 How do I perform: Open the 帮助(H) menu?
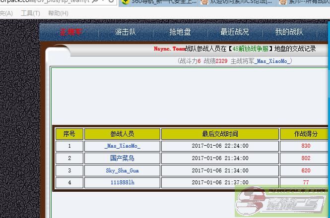58,13
